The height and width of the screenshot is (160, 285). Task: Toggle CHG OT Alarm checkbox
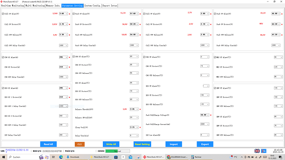(x=74, y=56)
